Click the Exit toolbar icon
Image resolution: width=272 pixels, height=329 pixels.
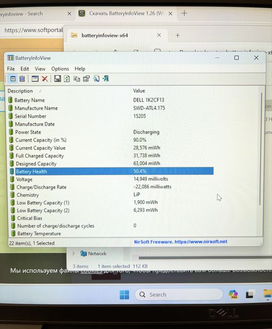pyautogui.click(x=106, y=79)
